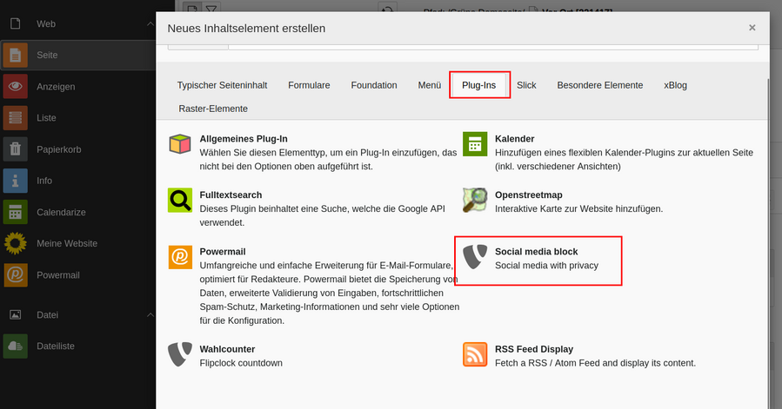Collapse the Datei section chevron
The width and height of the screenshot is (782, 409).
[x=150, y=315]
